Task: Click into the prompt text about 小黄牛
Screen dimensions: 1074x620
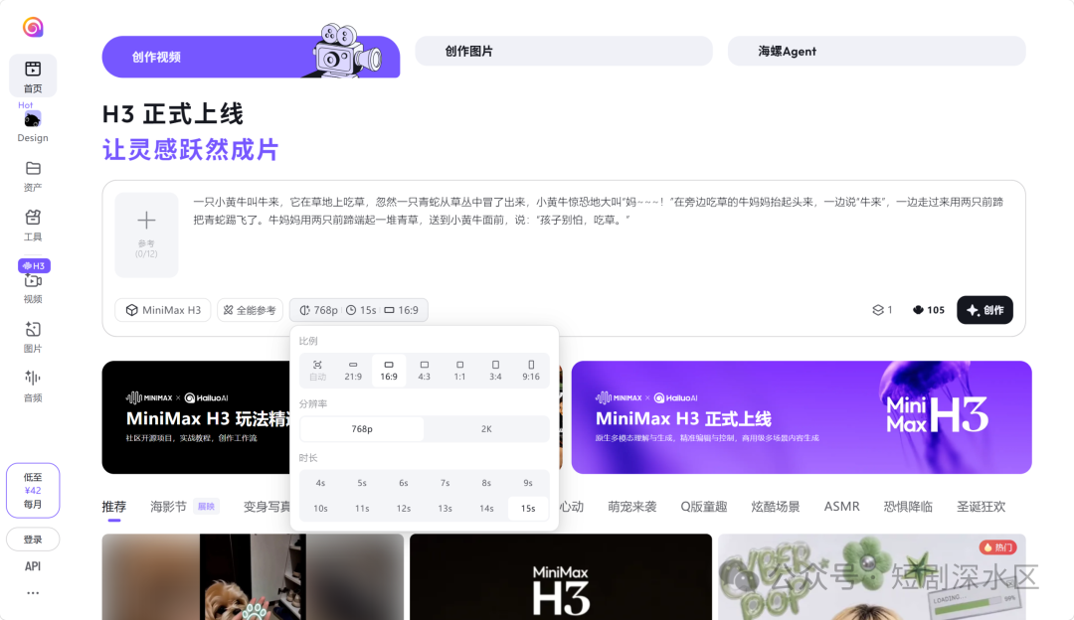Action: [x=598, y=211]
